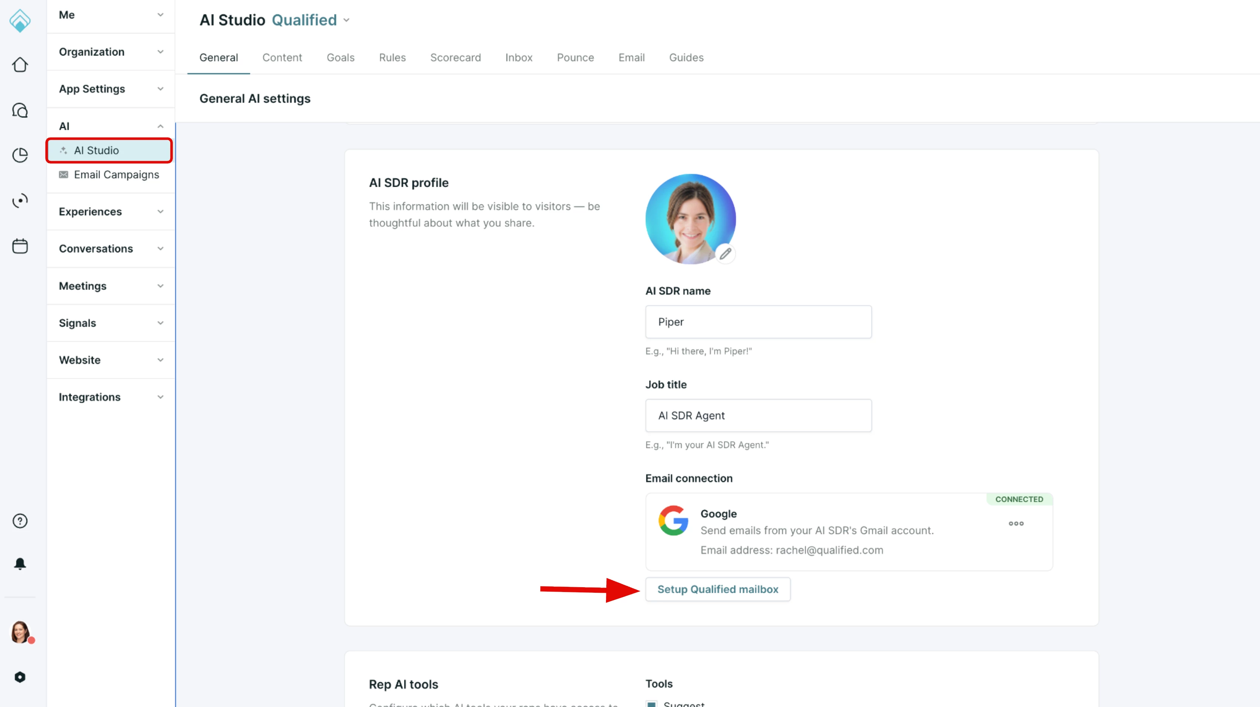Image resolution: width=1260 pixels, height=707 pixels.
Task: Open the calendar meetings icon
Action: click(20, 246)
